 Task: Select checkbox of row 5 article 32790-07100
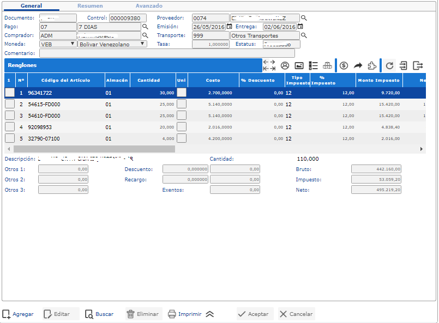click(x=10, y=138)
